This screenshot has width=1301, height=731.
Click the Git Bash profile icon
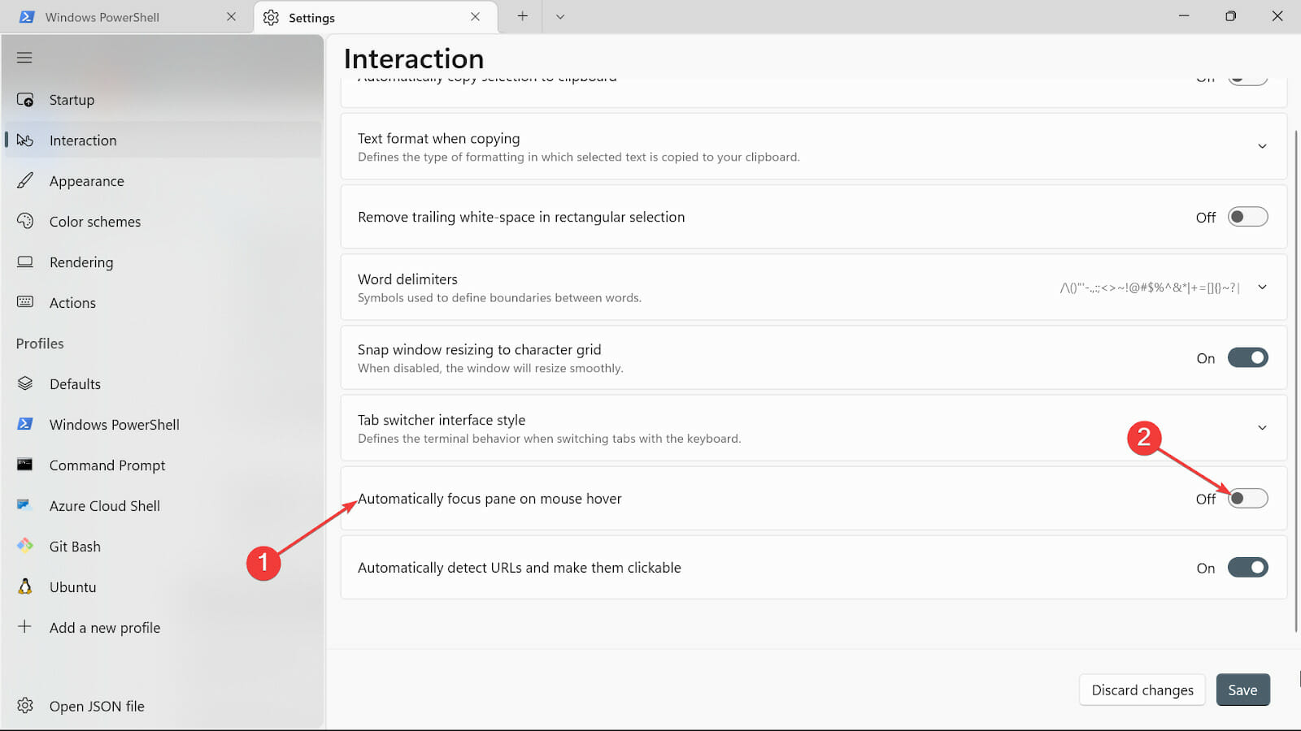[x=25, y=546]
